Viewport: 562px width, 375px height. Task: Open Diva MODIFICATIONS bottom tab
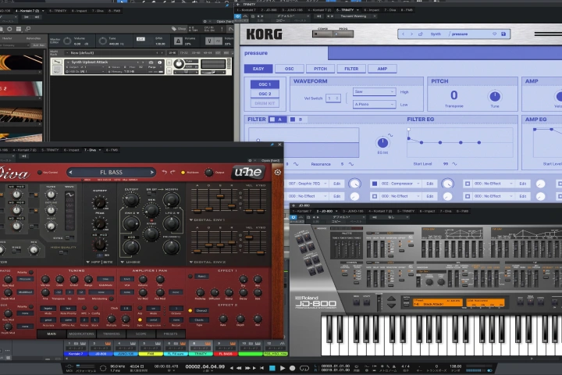(x=81, y=334)
